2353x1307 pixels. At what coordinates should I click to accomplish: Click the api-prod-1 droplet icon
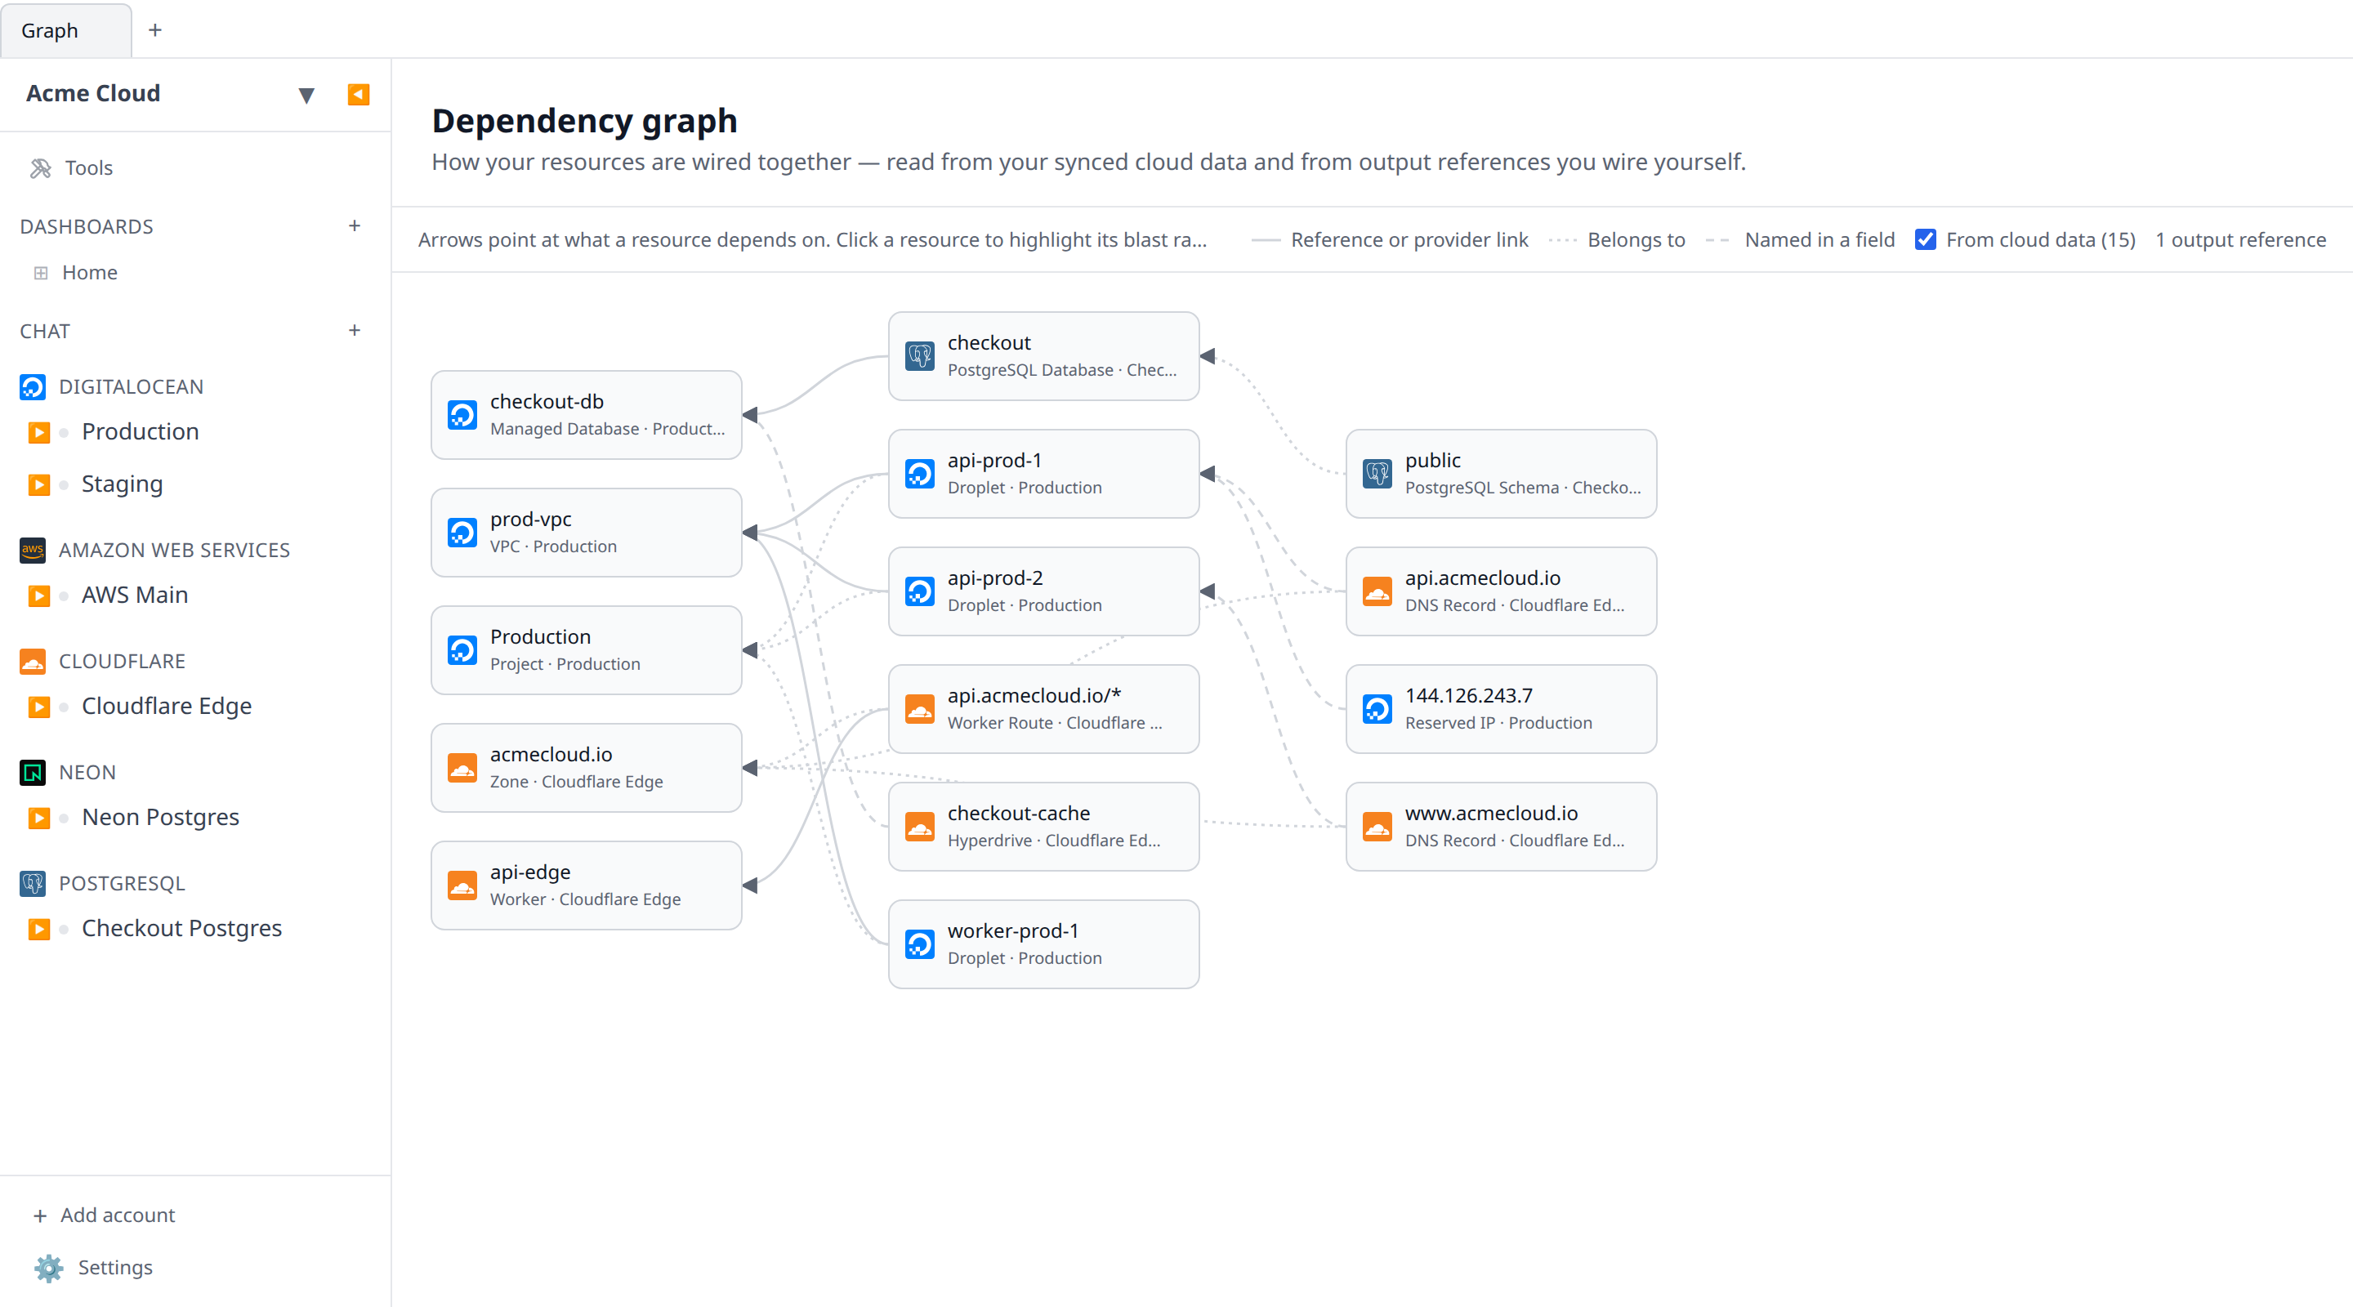pyautogui.click(x=920, y=474)
